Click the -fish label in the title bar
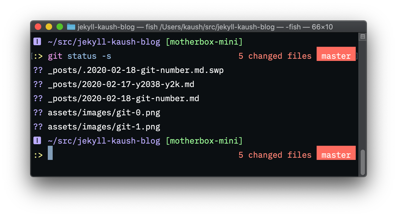This screenshot has height=217, width=397. (293, 27)
